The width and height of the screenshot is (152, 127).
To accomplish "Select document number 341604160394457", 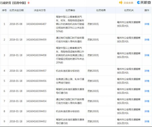I will 36,71.
